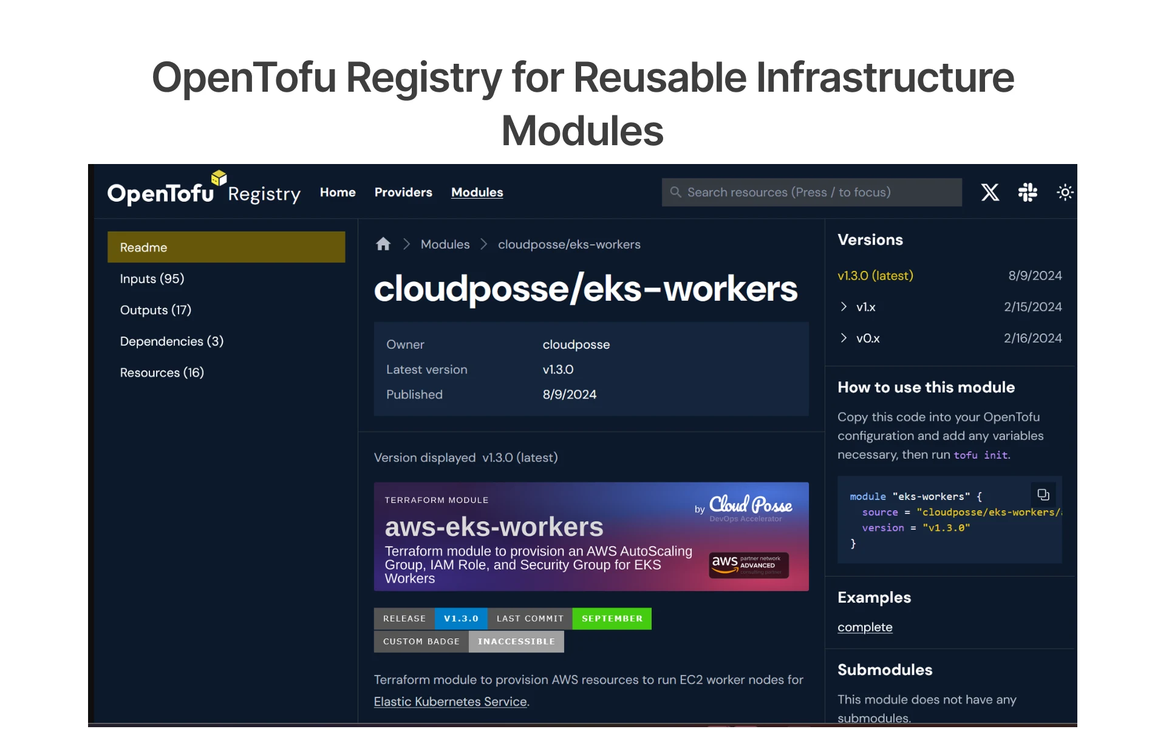This screenshot has height=729, width=1166.
Task: Open the Modules nav item
Action: (477, 192)
